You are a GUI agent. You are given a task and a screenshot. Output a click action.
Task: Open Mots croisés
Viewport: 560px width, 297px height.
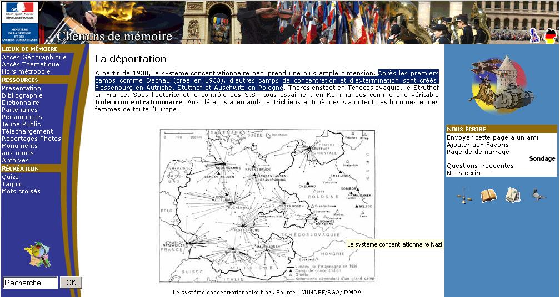21,191
